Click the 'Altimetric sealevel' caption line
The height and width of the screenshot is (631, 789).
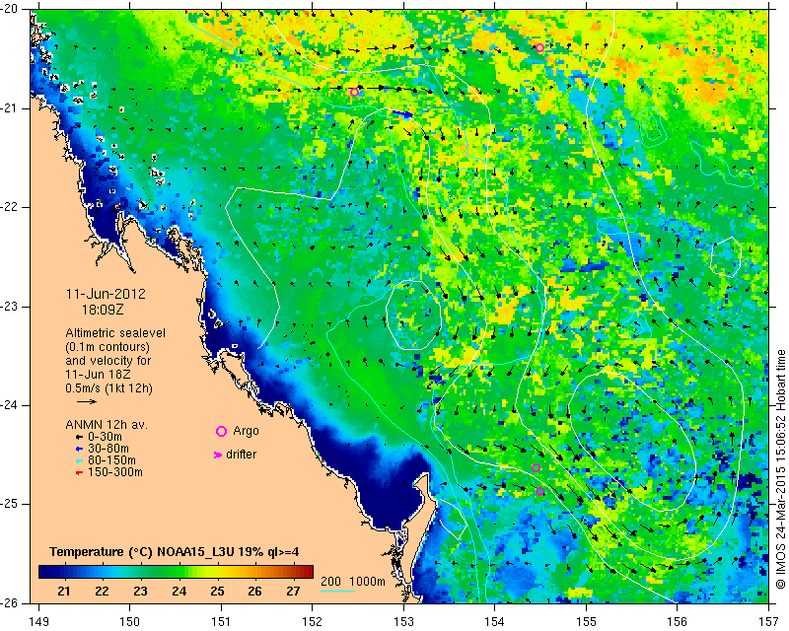click(115, 333)
